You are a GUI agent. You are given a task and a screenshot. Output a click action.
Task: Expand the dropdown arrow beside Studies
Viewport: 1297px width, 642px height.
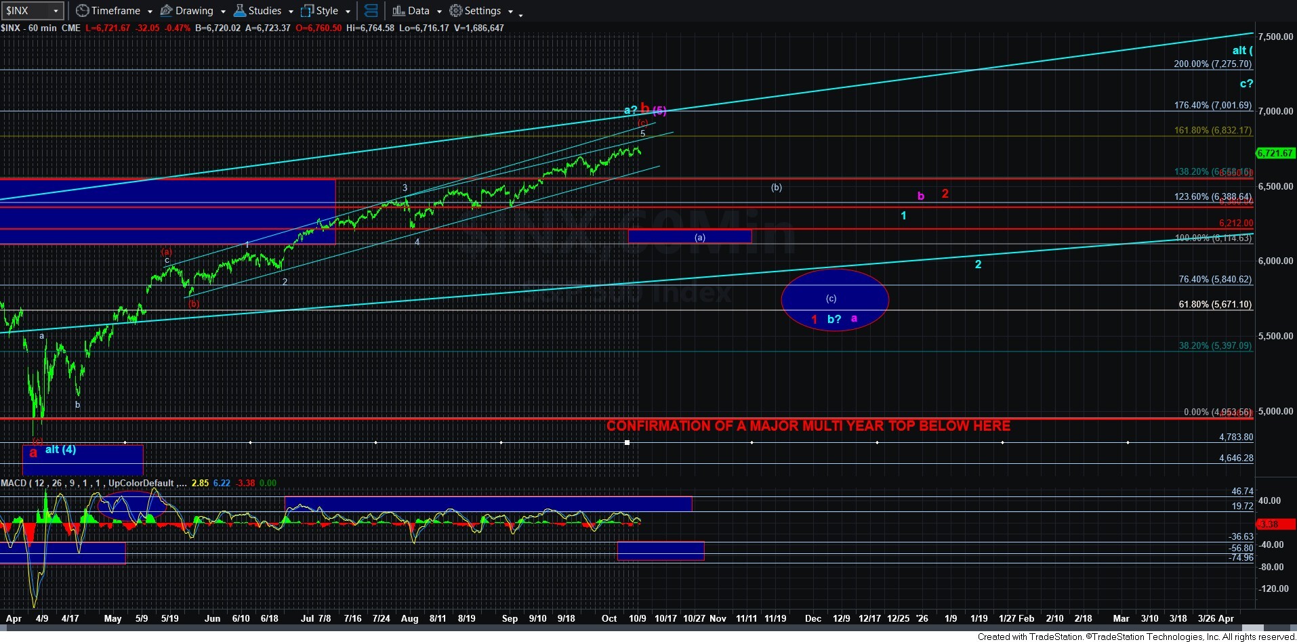tap(291, 12)
